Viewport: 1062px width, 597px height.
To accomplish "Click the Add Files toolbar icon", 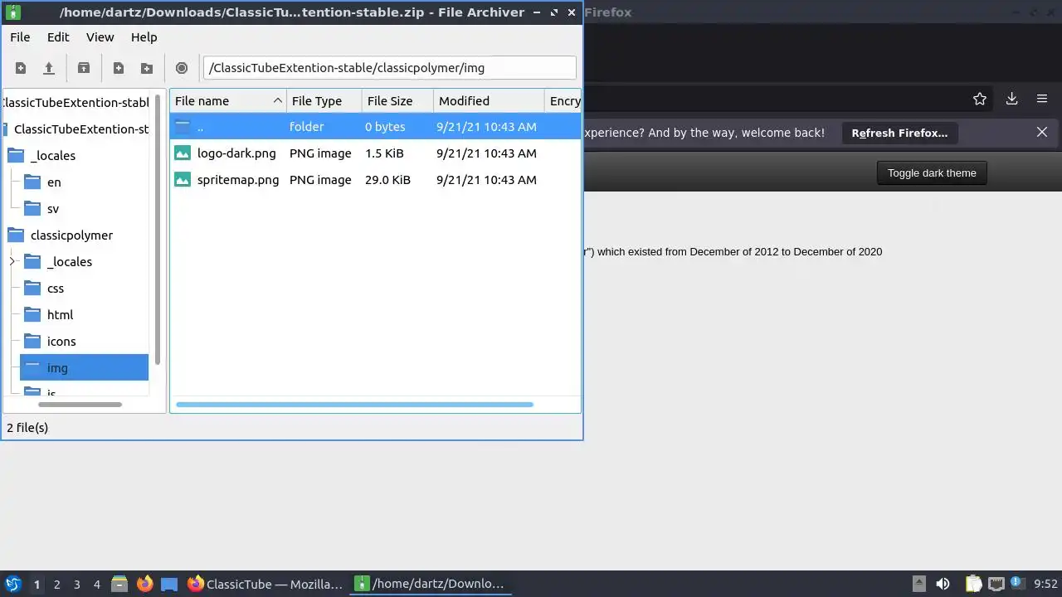I will 119,68.
